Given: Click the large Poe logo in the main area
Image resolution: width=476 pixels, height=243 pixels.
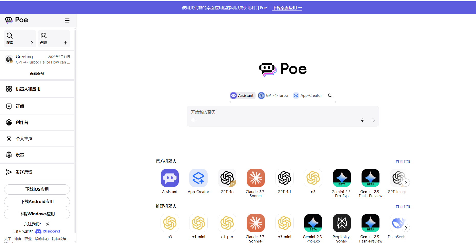Looking at the screenshot, I should pyautogui.click(x=283, y=69).
